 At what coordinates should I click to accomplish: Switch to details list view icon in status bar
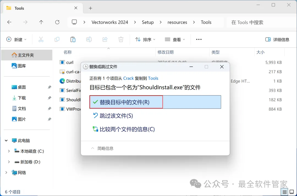click(285, 192)
